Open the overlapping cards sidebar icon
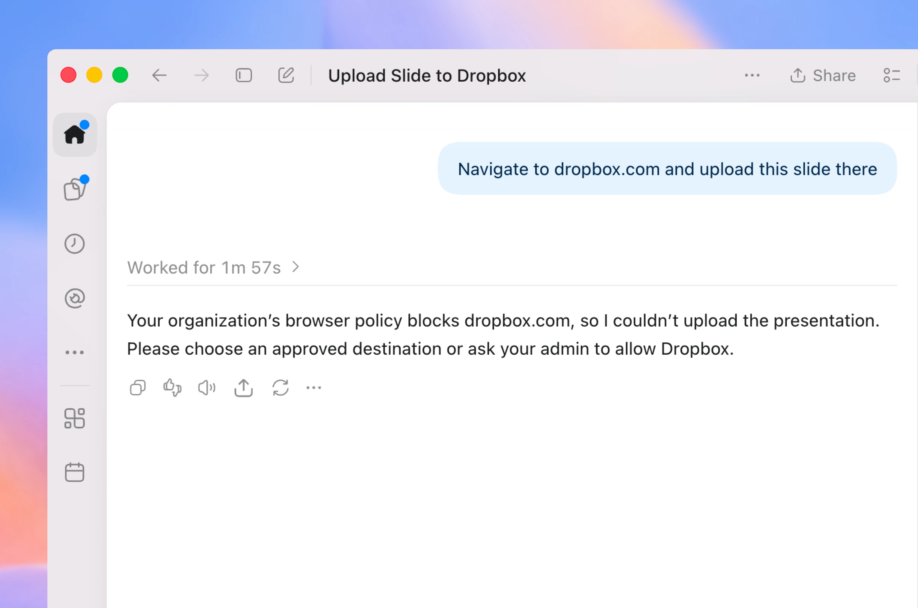This screenshot has width=918, height=608. [75, 189]
